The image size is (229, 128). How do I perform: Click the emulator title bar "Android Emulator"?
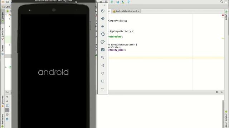[x=54, y=1]
